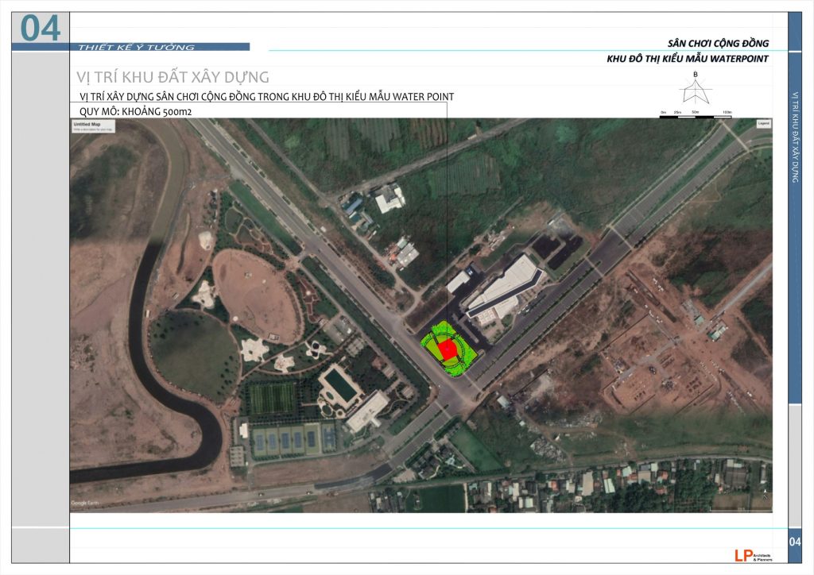Click the QUY MÔ: KHOẢNG 500m2 text line
This screenshot has width=814, height=575.
coord(131,112)
